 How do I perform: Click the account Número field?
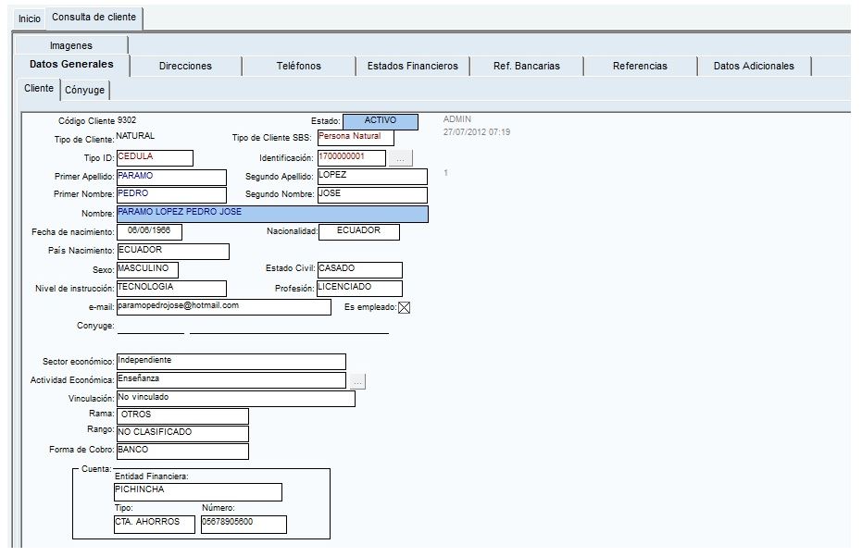pos(244,524)
